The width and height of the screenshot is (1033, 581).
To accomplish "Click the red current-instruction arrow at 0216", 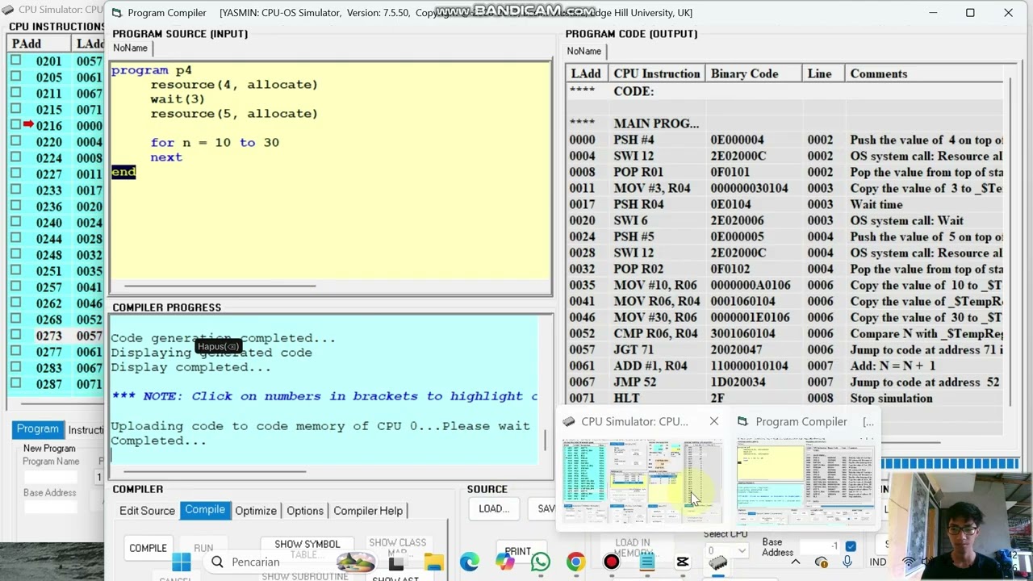I will pyautogui.click(x=28, y=125).
